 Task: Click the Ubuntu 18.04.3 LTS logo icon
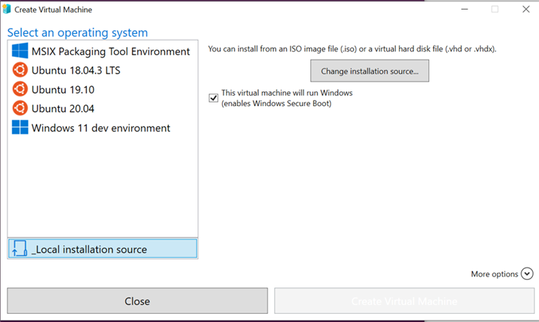click(x=20, y=70)
